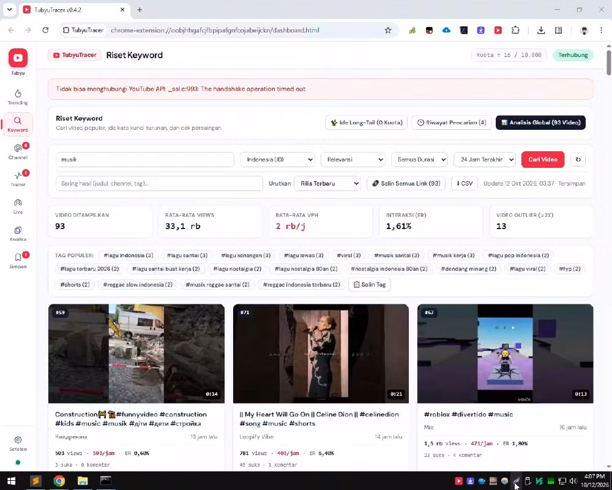
Task: Open the Live sidebar section
Action: 18,206
